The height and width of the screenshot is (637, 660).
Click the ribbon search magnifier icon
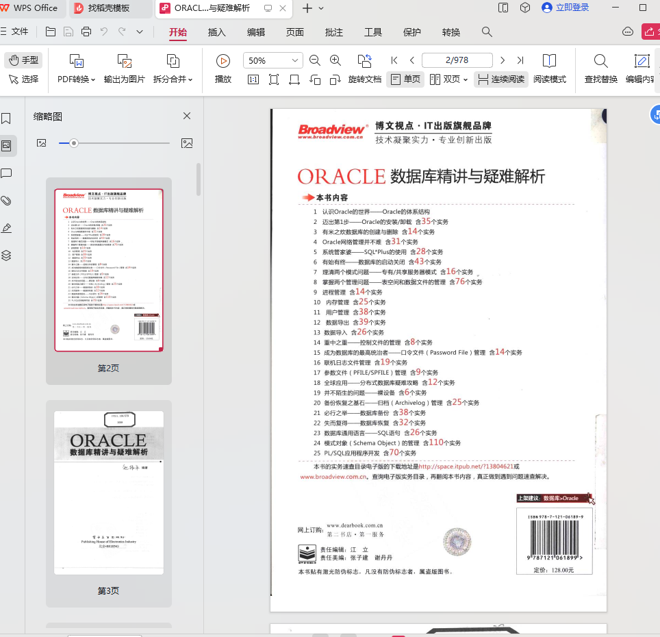click(x=487, y=32)
